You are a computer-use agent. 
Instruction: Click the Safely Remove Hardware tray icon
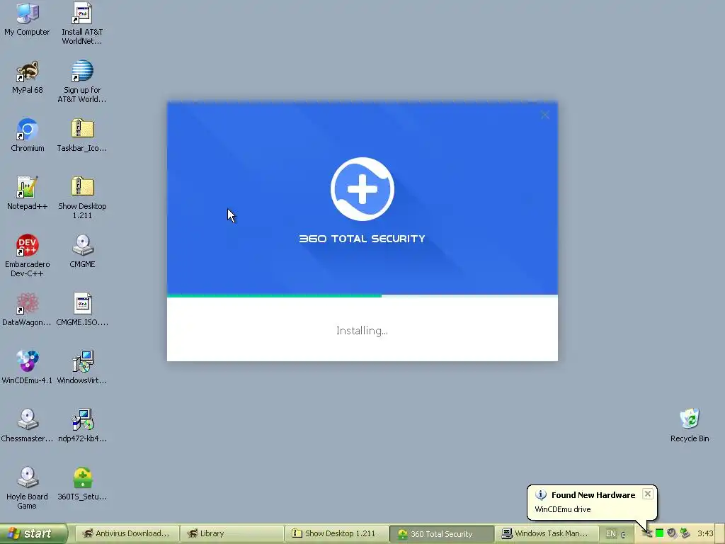point(685,534)
